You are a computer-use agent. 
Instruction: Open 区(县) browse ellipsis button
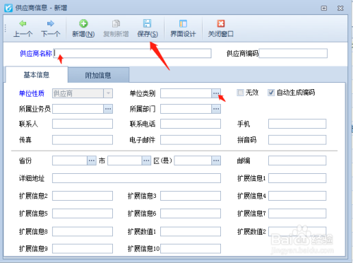[x=216, y=160]
